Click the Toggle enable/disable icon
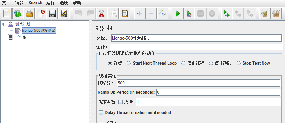 pyautogui.click(x=162, y=14)
